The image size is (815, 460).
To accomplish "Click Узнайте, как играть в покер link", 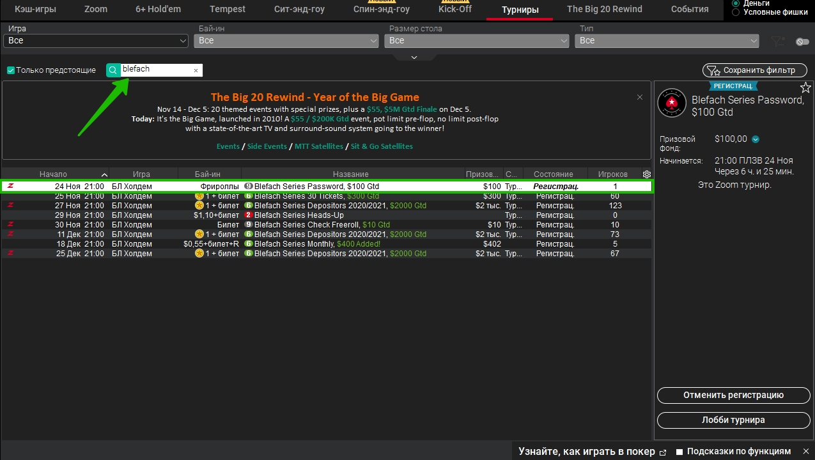I will tap(587, 452).
